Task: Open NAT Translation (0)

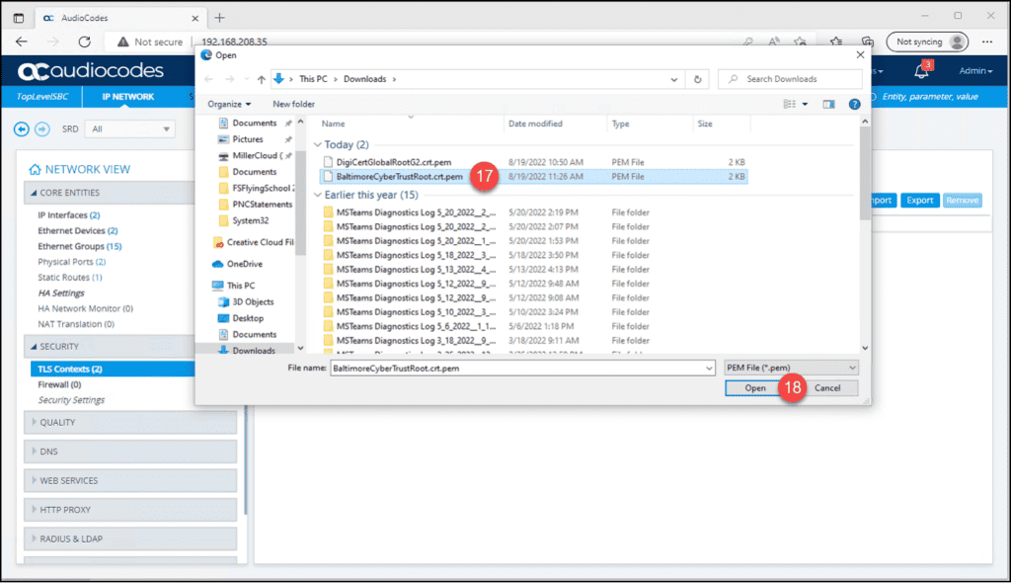Action: (x=75, y=324)
